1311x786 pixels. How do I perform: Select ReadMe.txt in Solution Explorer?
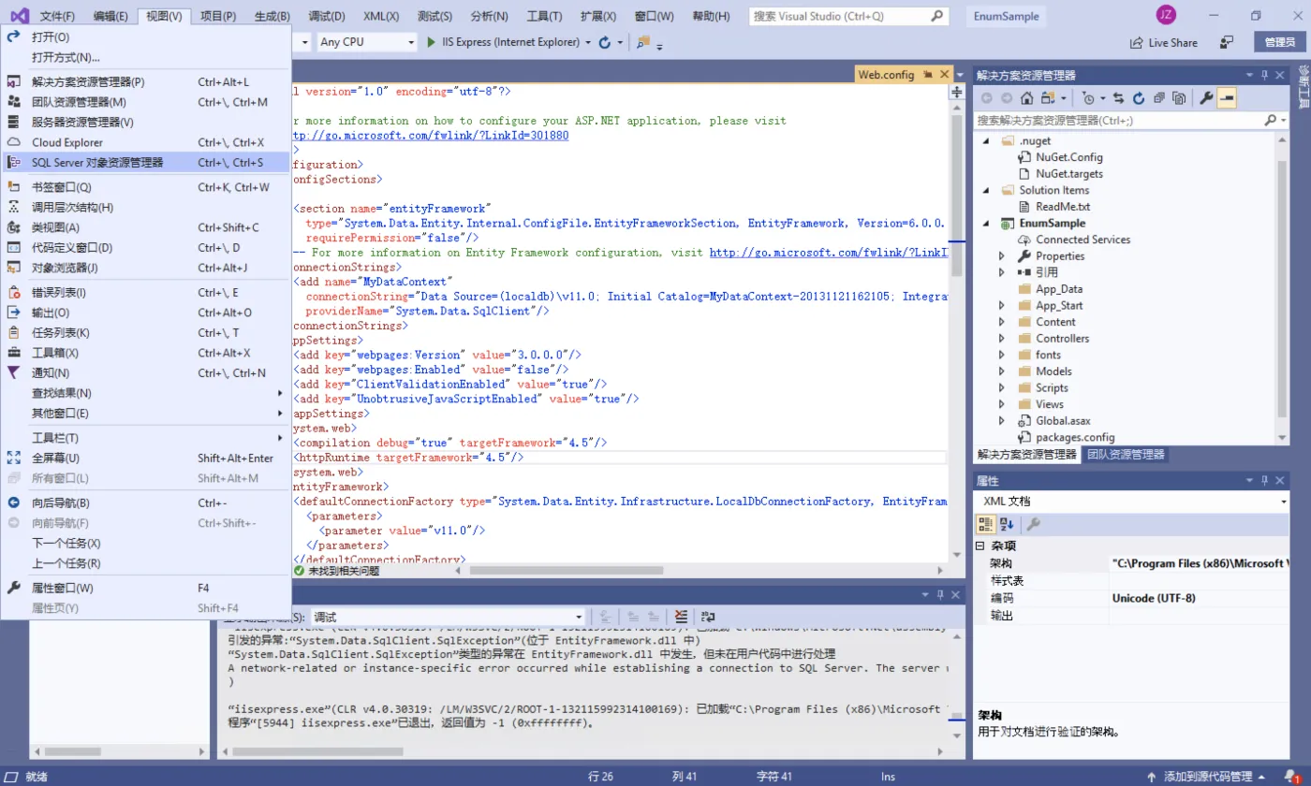1063,207
